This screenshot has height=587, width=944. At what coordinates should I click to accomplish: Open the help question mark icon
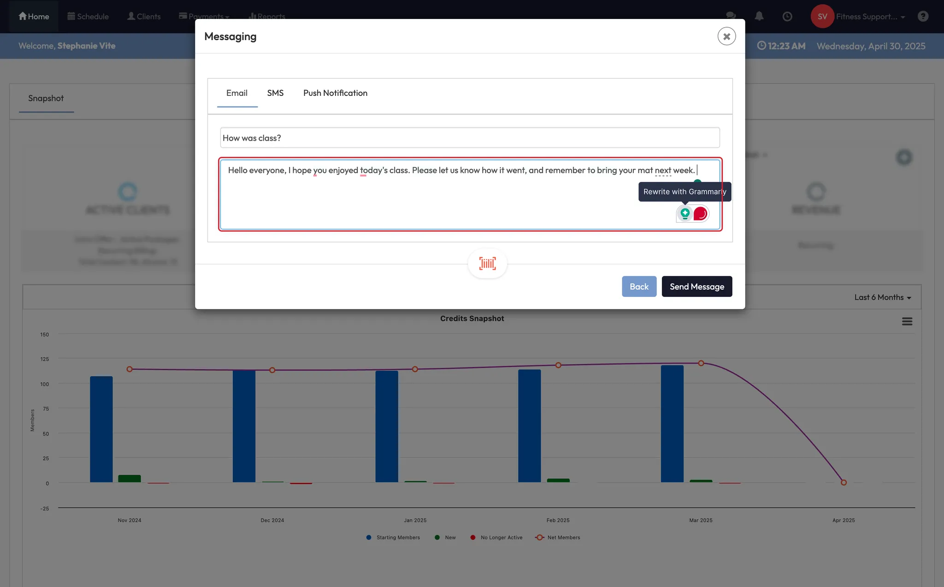(x=923, y=16)
